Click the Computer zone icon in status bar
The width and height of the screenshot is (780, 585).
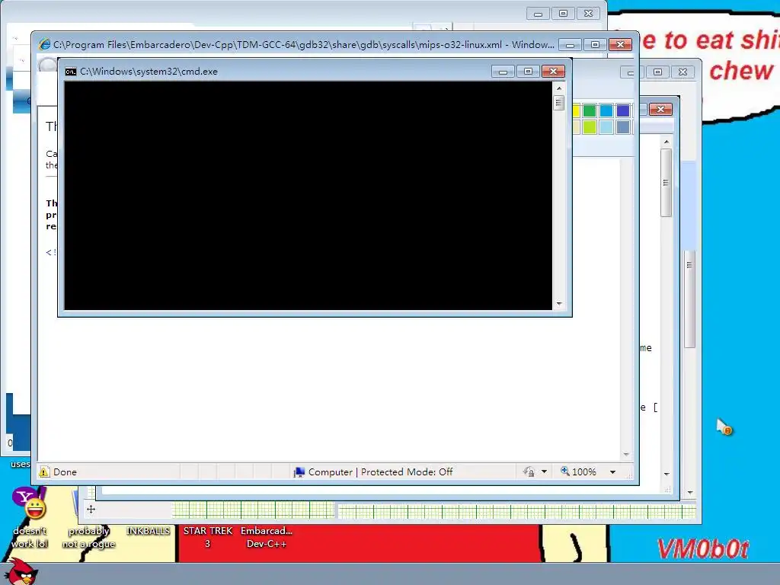299,472
